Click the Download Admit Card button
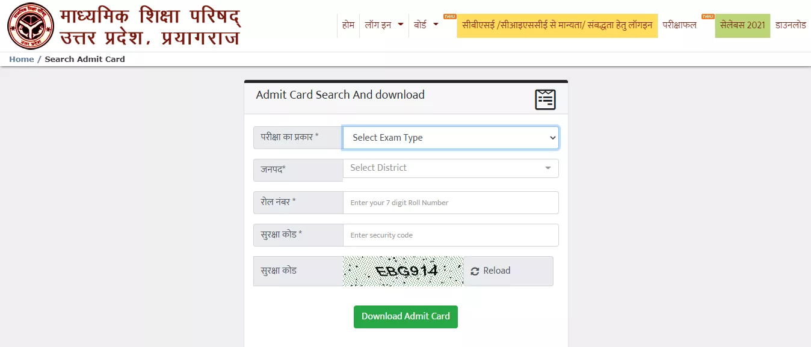The width and height of the screenshot is (811, 347). point(405,316)
